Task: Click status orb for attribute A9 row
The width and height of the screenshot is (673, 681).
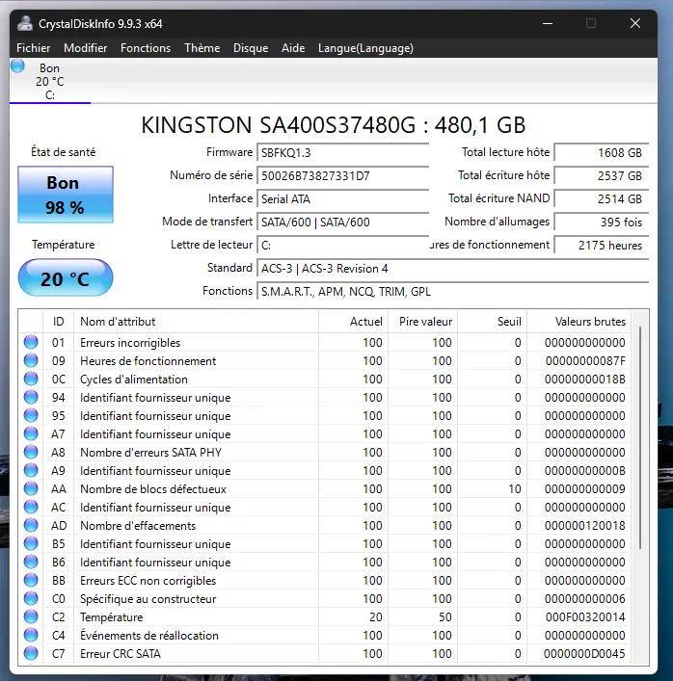Action: point(31,470)
